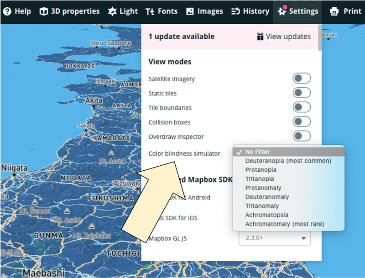Open the Mapbox GL JS version dropdown
Screen dimensions: 365x278
(274, 238)
